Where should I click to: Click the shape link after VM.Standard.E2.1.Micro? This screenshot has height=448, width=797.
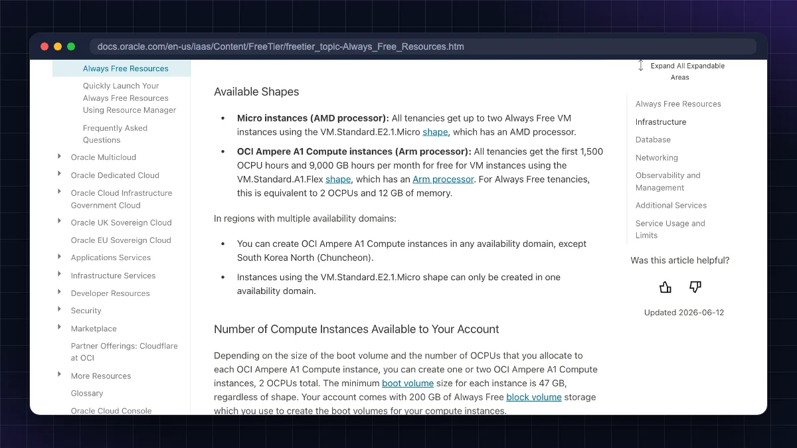click(x=435, y=132)
